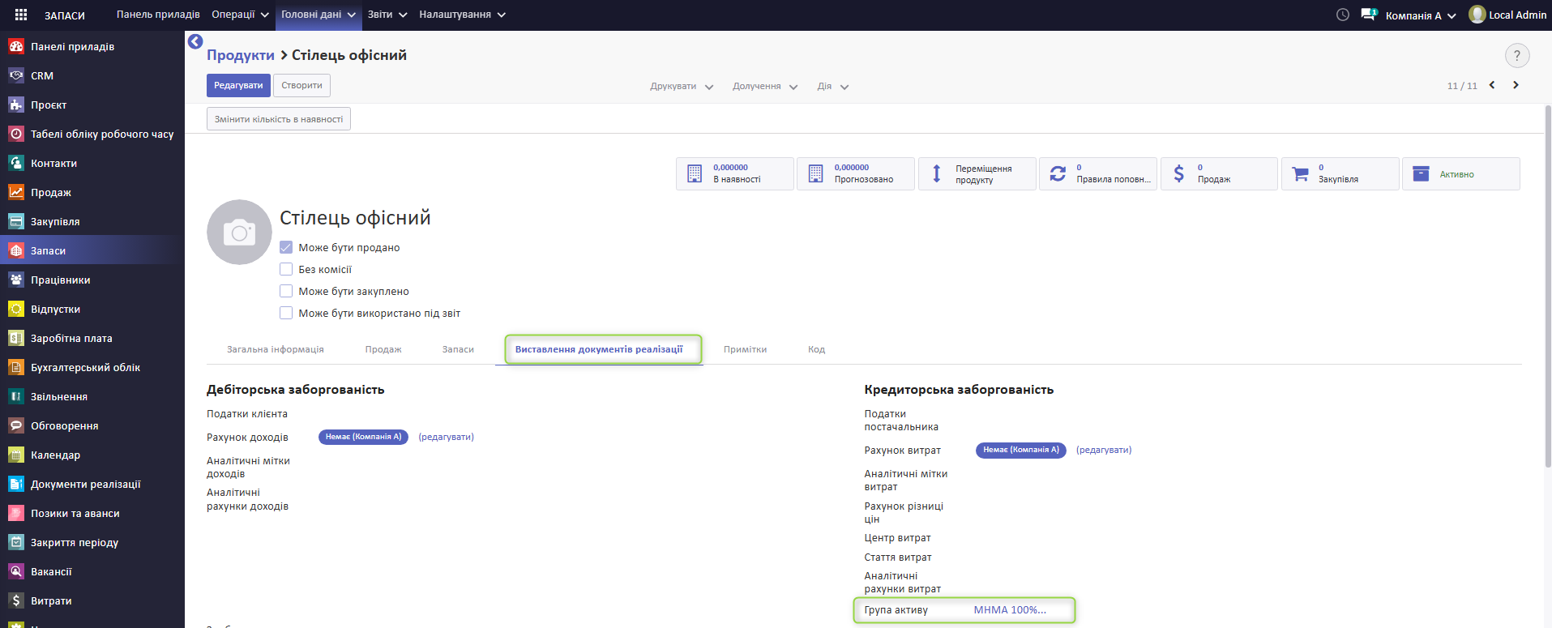Screen dimensions: 1552x628
Task: Toggle the Може бути закуплено checkbox
Action: 286,291
